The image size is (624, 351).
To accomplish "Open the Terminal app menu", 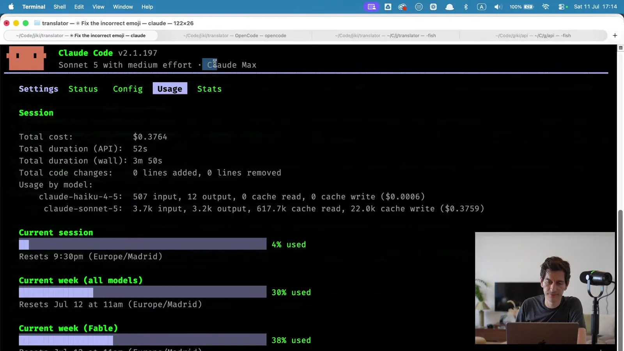I will click(34, 7).
